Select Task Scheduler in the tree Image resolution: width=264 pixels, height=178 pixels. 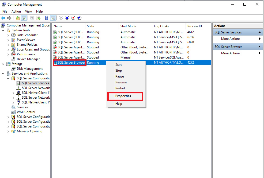pos(27,35)
